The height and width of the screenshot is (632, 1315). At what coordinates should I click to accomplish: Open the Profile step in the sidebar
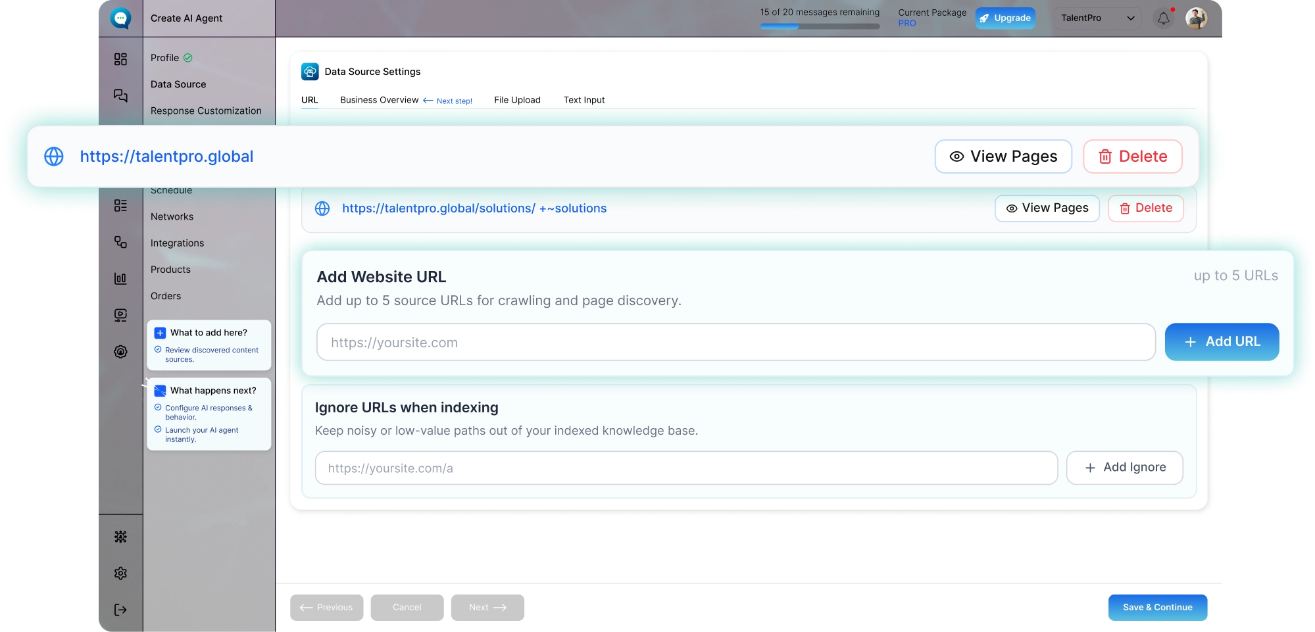164,58
